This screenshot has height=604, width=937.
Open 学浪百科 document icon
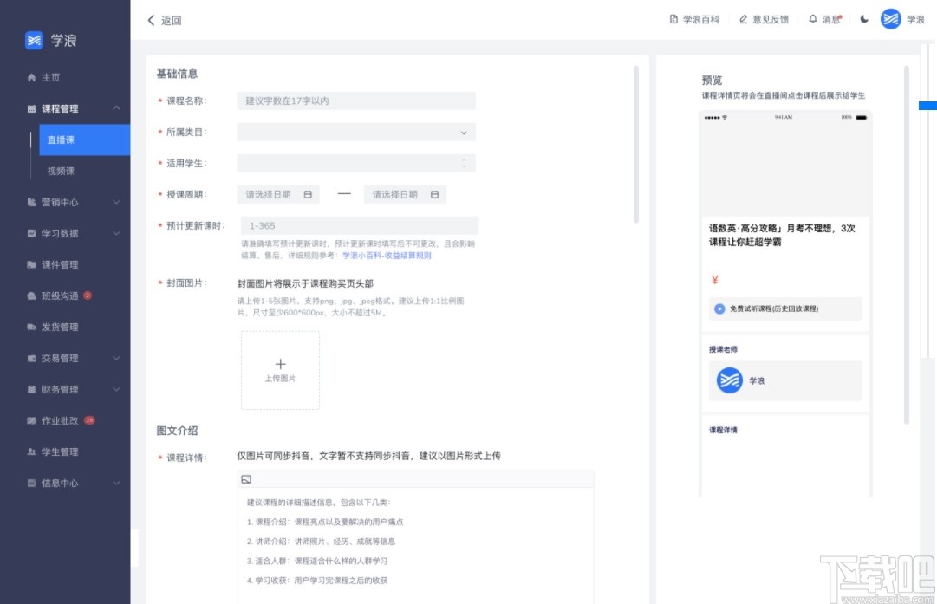pos(673,19)
